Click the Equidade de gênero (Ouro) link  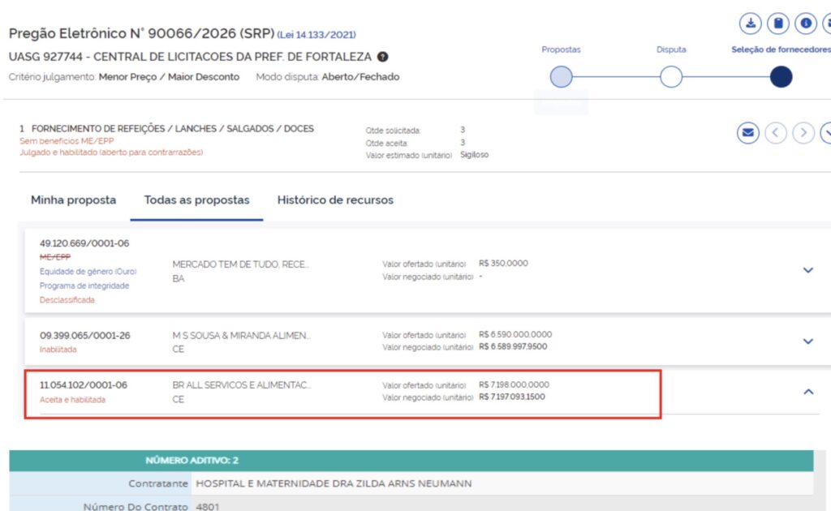pyautogui.click(x=88, y=272)
